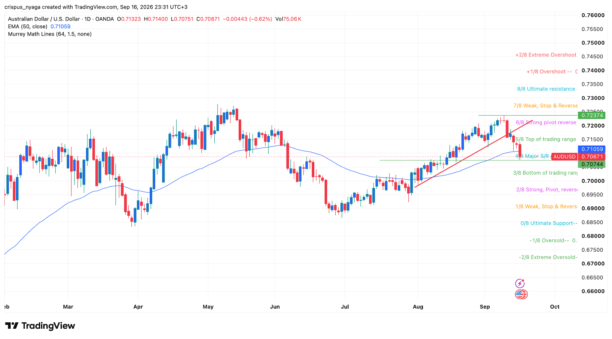Open the US flag economic events icon

tap(521, 294)
